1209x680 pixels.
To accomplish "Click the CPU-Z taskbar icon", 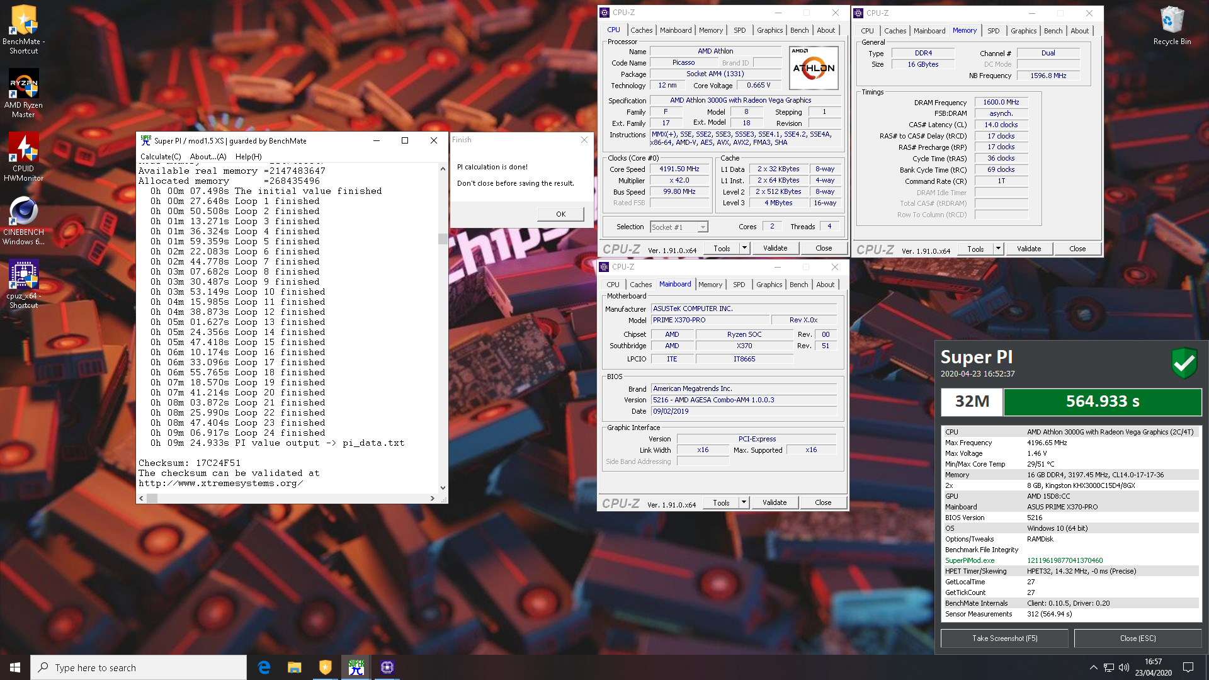I will tap(387, 667).
